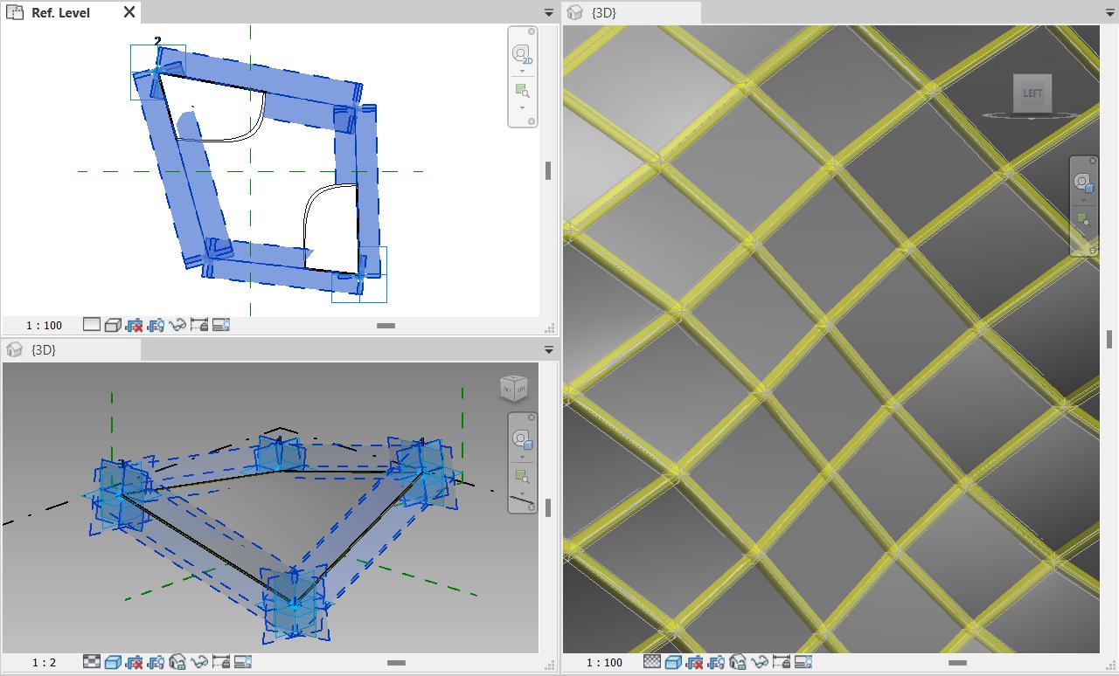Viewport: 1119px width, 676px height.
Task: Click the vertical scrollbar of Ref. Level view
Action: coord(548,171)
